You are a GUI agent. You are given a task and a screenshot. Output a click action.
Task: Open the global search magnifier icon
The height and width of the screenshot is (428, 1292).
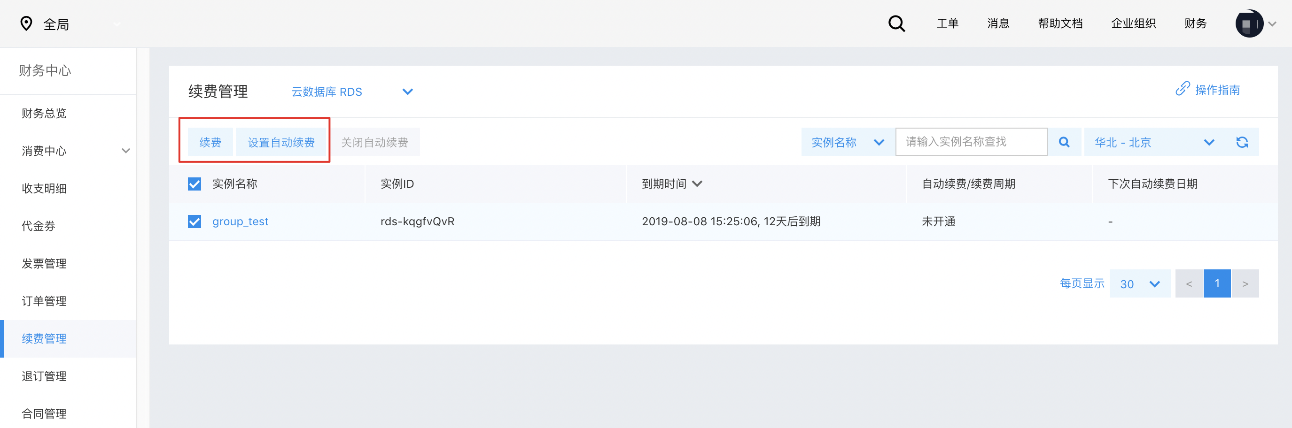click(896, 23)
